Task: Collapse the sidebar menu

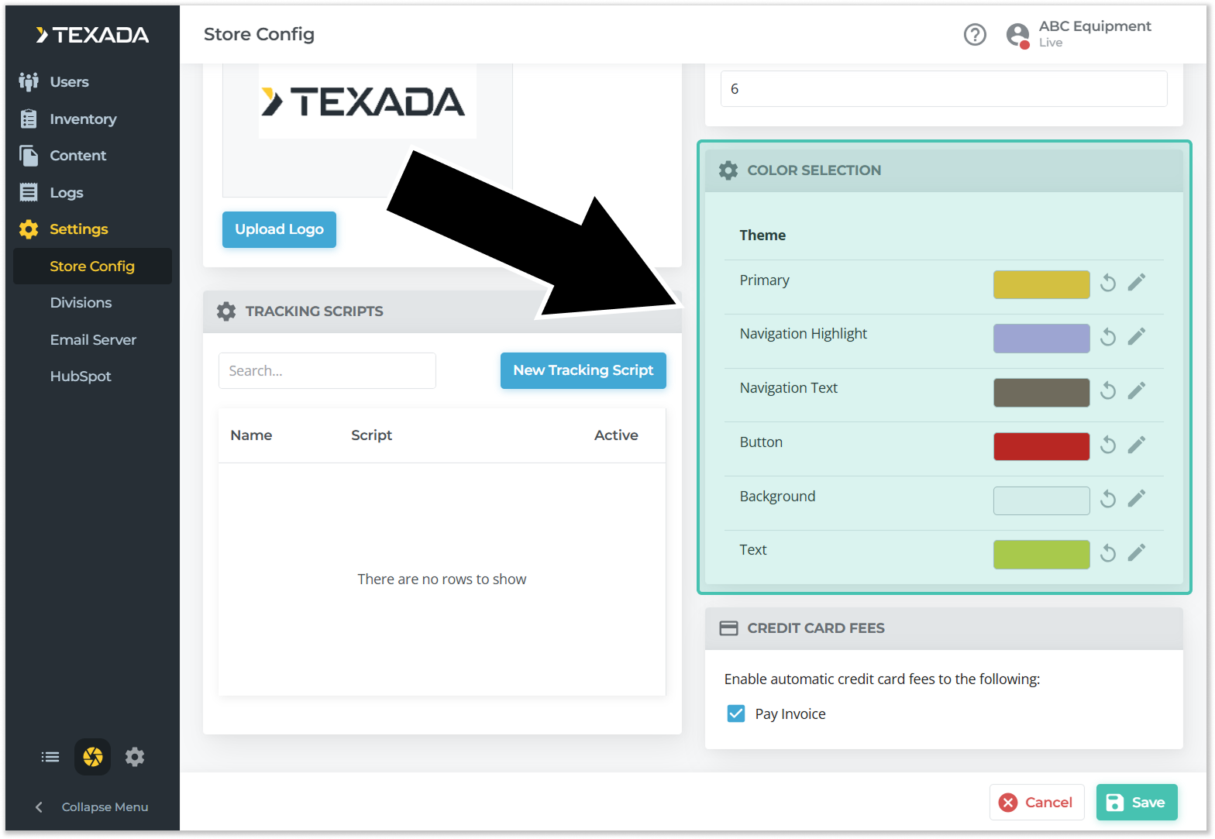Action: tap(92, 806)
